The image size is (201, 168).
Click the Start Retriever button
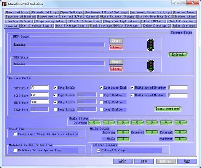(168, 108)
